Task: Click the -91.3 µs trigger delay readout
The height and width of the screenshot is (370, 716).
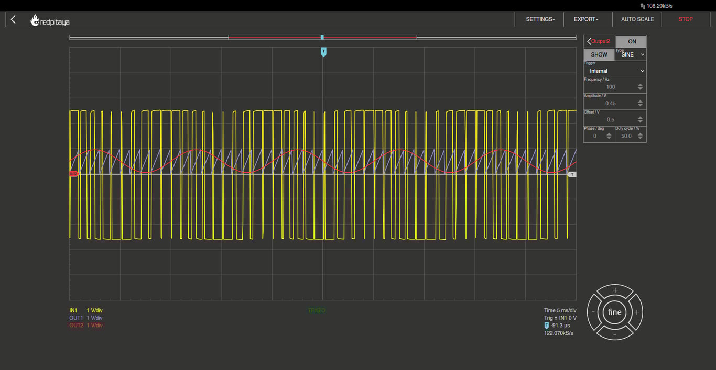Action: coord(560,326)
